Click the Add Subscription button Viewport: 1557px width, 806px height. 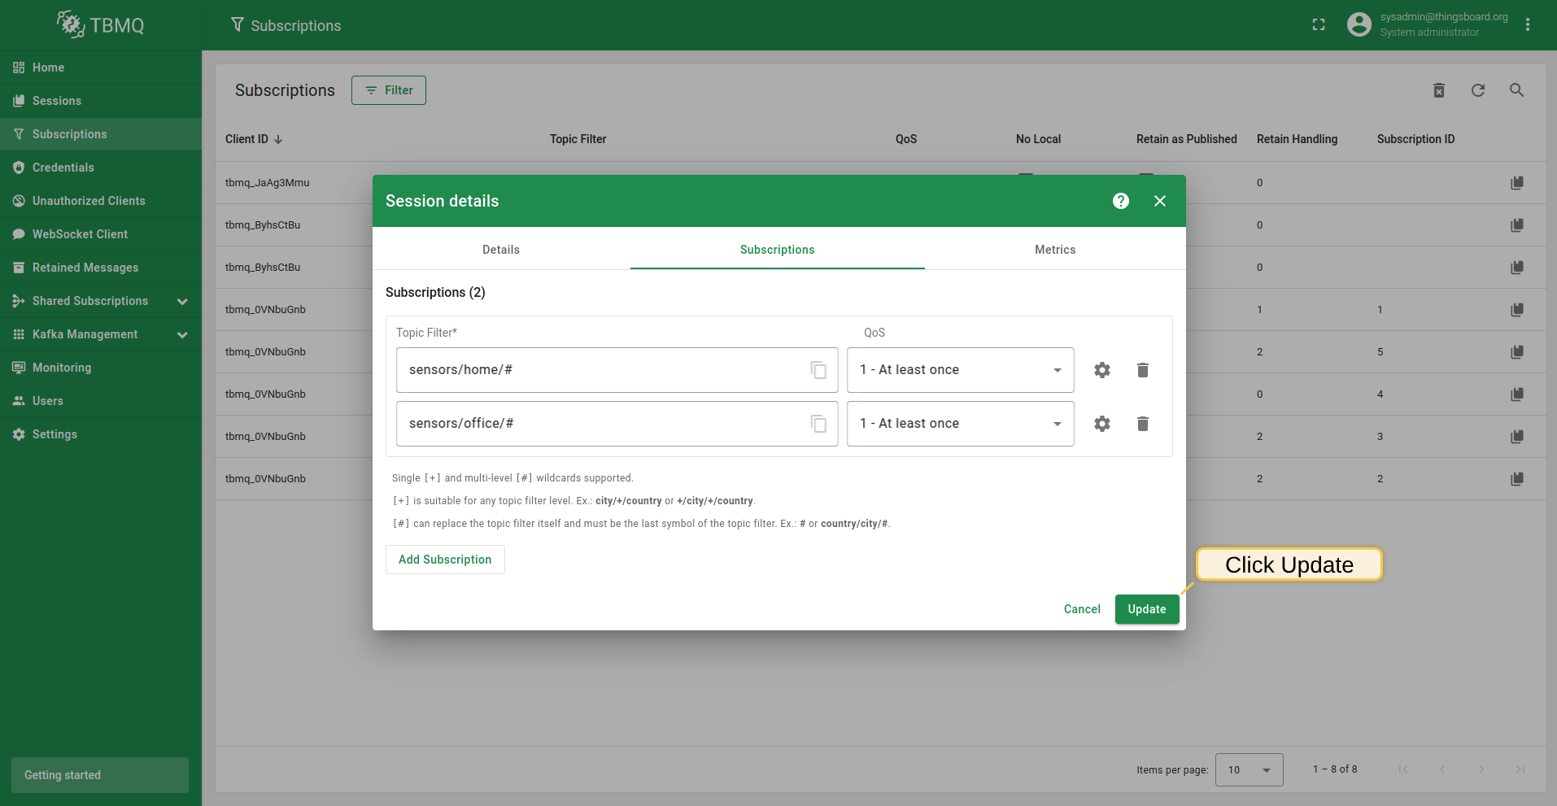tap(445, 560)
